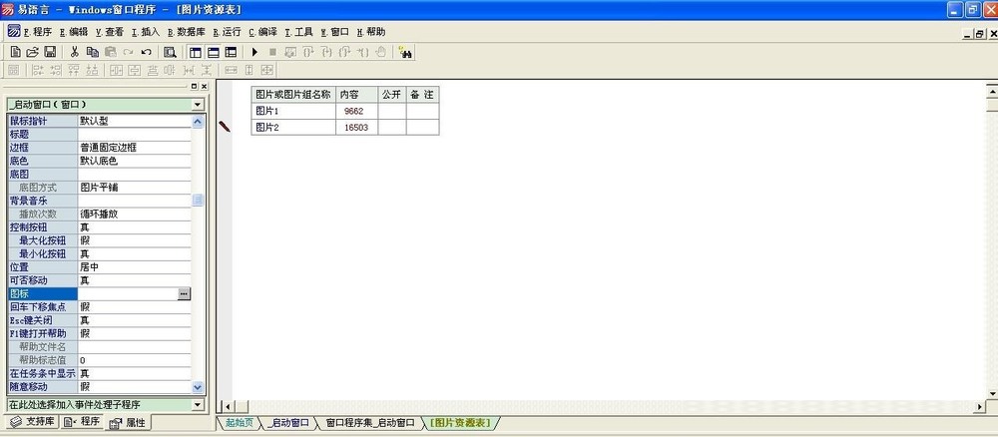This screenshot has height=437, width=998.
Task: Toggle the Esc键关闭 property value
Action: (x=134, y=320)
